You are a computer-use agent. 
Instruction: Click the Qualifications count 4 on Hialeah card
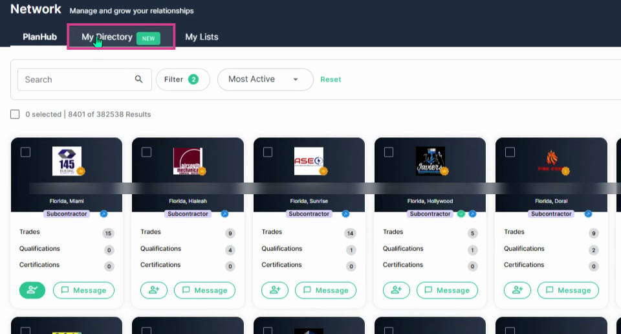[230, 250]
